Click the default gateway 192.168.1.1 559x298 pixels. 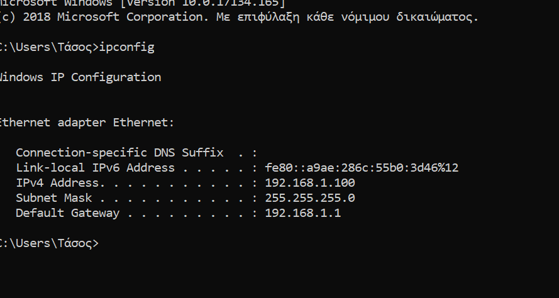tap(303, 213)
